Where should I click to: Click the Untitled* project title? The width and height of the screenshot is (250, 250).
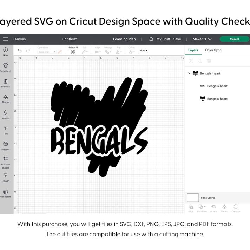point(69,39)
